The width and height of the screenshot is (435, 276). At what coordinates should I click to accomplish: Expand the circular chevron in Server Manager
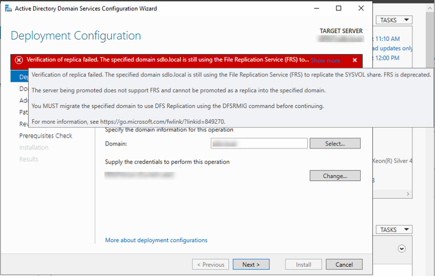(402, 248)
